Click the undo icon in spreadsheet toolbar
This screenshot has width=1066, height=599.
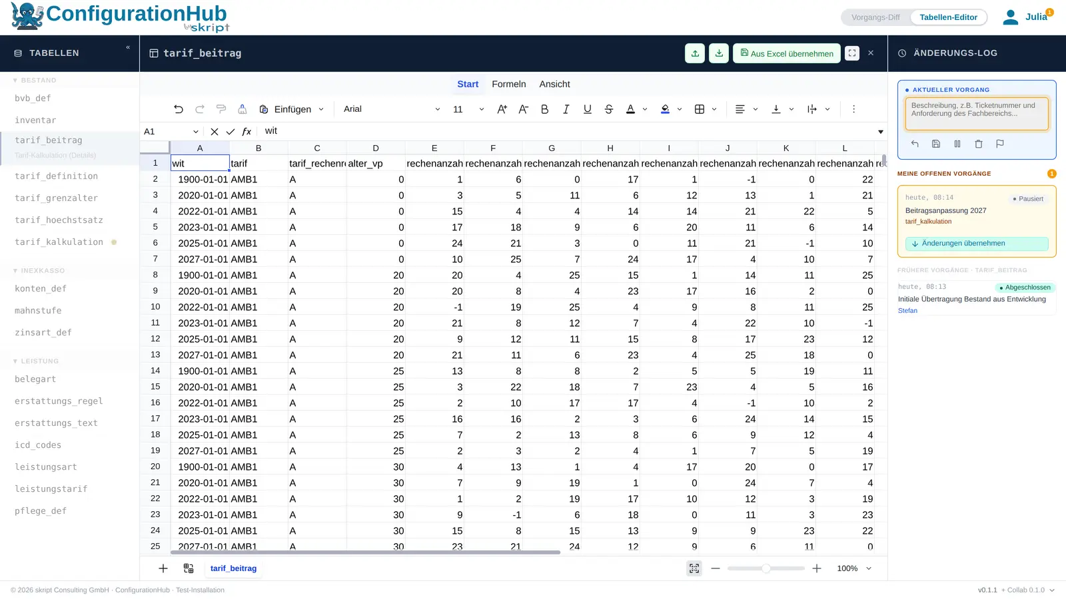click(179, 109)
